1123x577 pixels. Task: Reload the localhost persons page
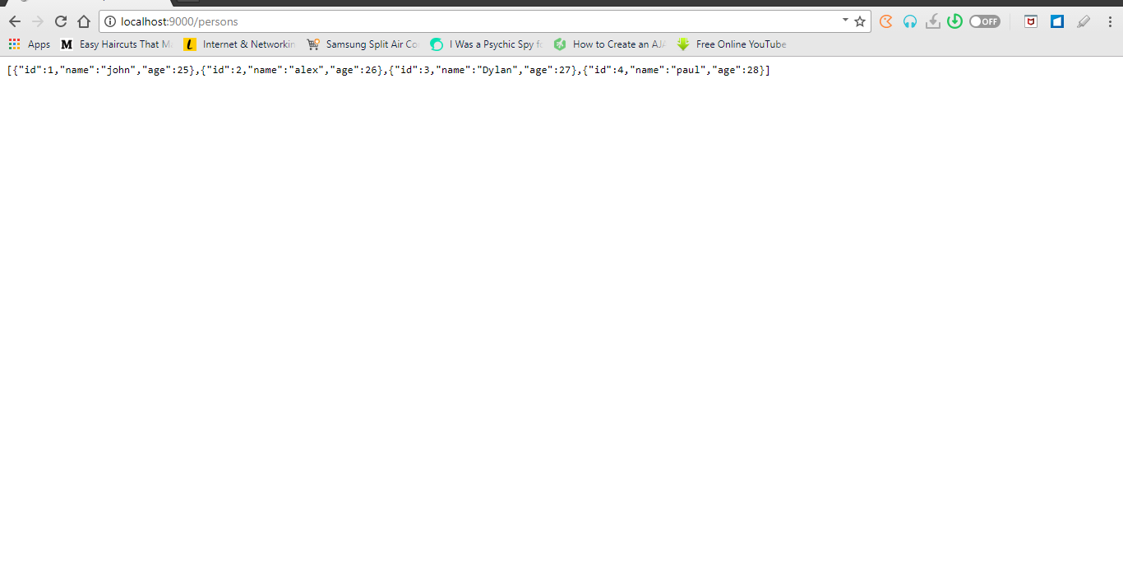tap(60, 21)
